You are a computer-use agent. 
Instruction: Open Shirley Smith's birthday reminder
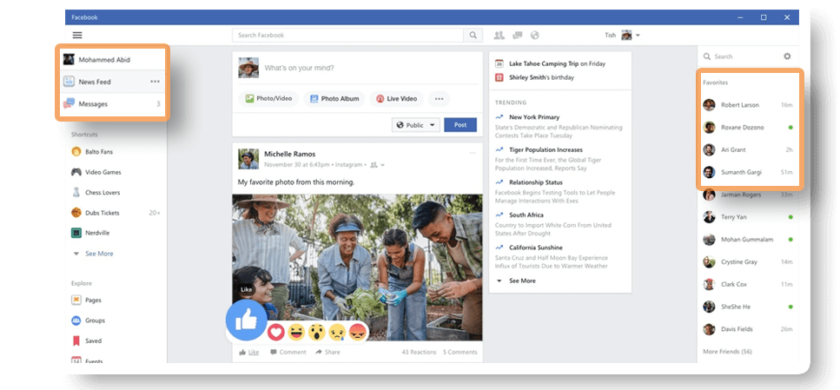[541, 77]
